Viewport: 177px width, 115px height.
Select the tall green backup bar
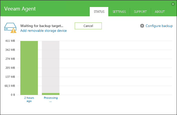pyautogui.click(x=29, y=67)
